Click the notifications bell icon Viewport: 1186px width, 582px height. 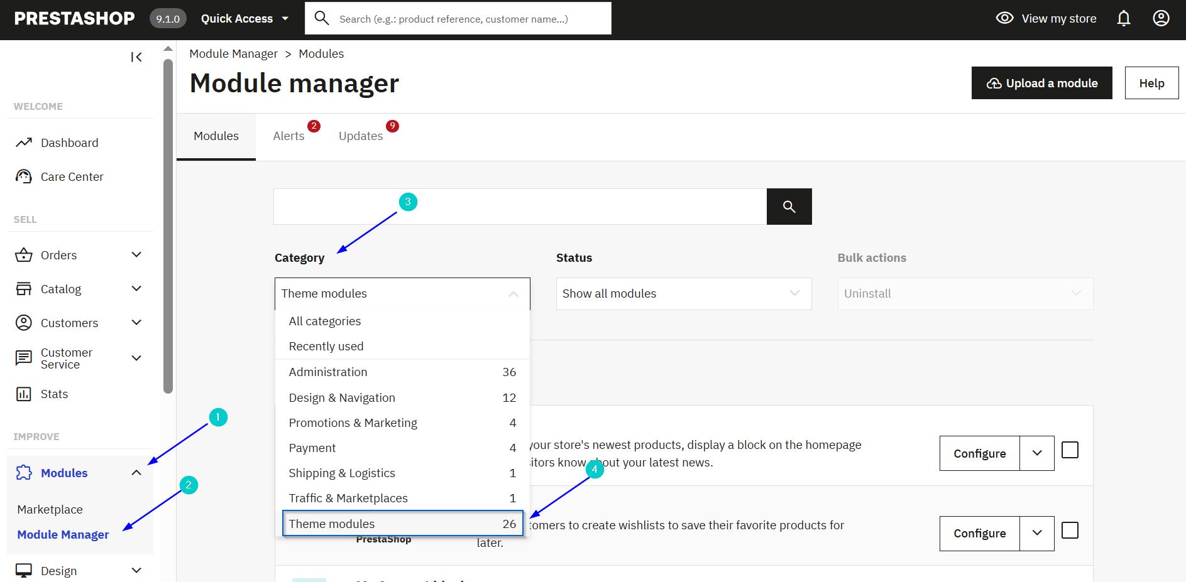(1124, 19)
